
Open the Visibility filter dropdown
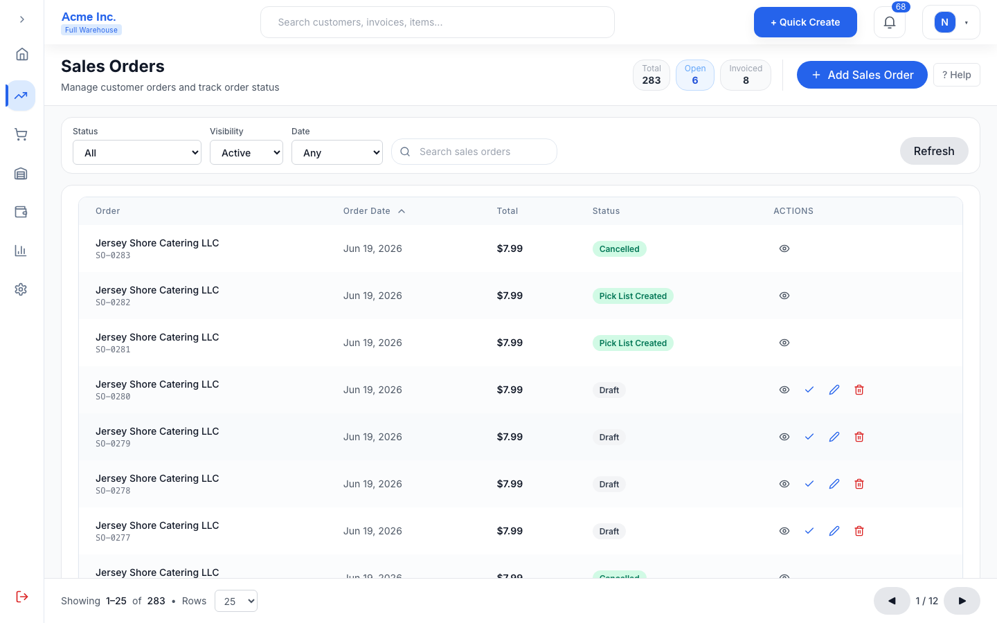point(246,152)
